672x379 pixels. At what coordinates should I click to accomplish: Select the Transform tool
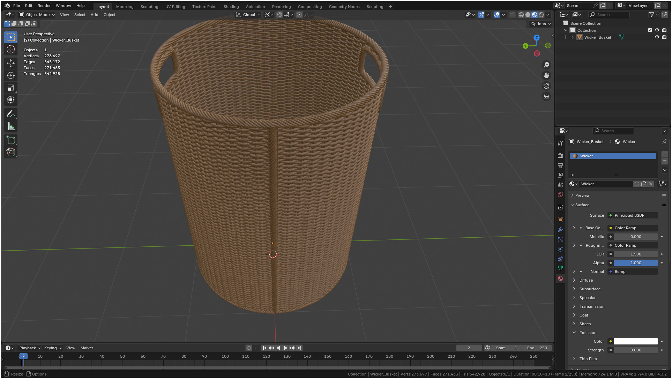pos(11,100)
